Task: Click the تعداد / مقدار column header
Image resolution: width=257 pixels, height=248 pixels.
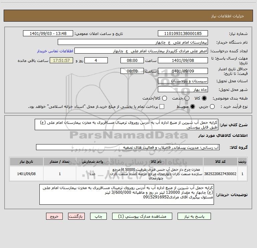Action: pos(60,161)
